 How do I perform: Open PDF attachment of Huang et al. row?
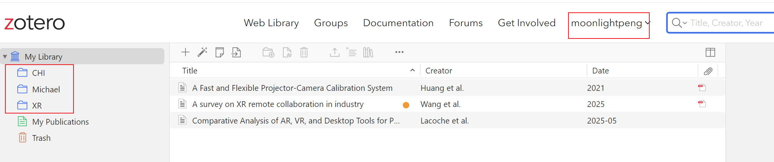click(702, 88)
